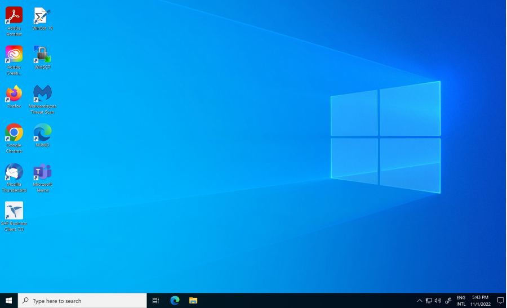Expand the hidden system tray icons

(419, 301)
